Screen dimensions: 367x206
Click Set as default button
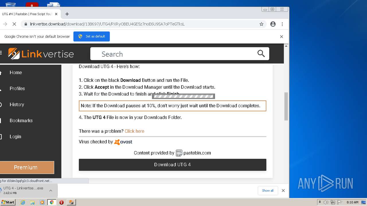(91, 36)
